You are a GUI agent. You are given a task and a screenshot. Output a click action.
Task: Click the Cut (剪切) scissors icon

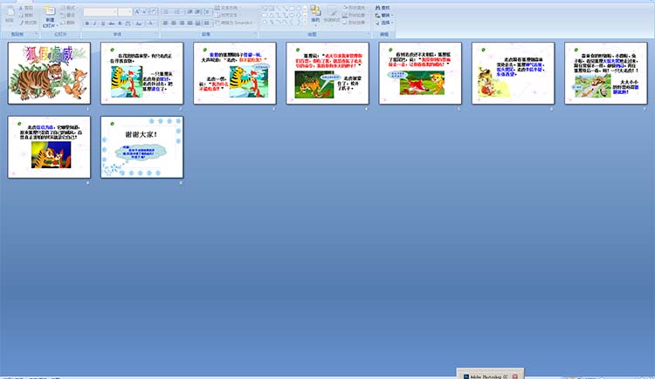[20, 8]
